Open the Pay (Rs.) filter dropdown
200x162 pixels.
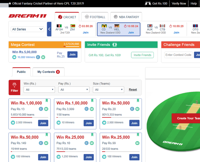tap(74, 89)
